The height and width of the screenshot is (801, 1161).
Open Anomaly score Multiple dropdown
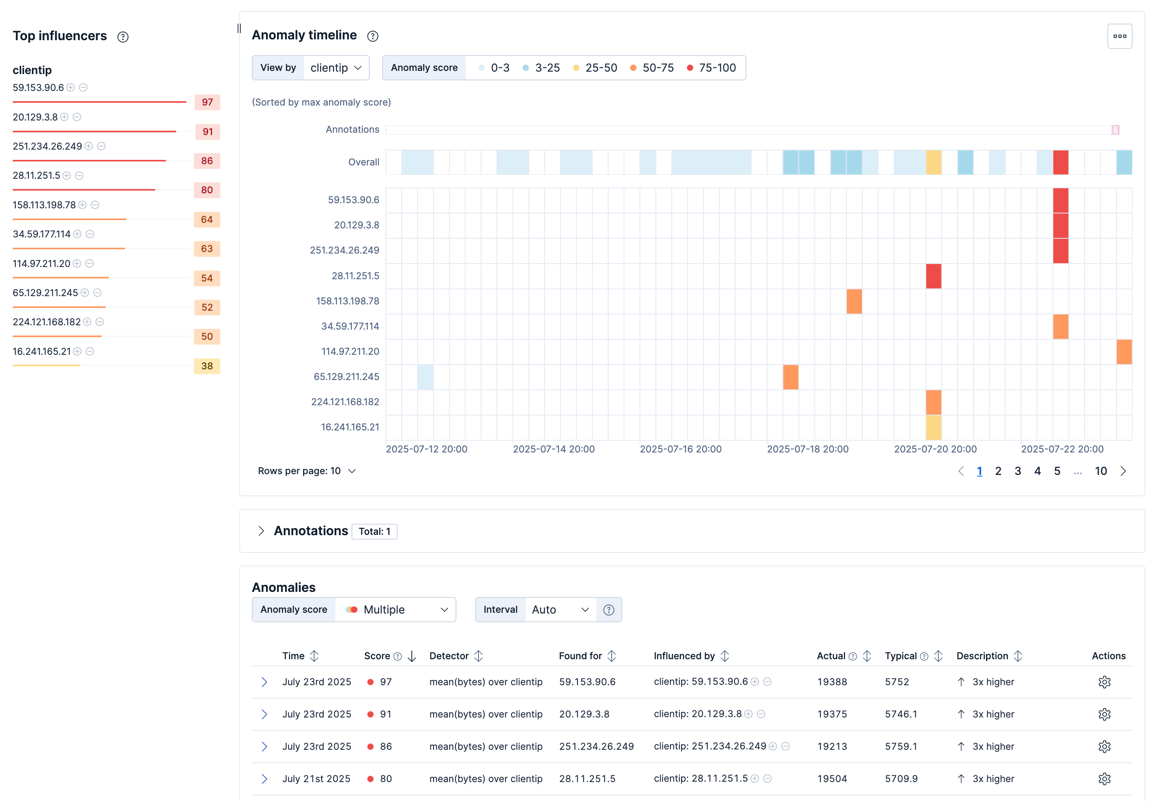pos(395,610)
